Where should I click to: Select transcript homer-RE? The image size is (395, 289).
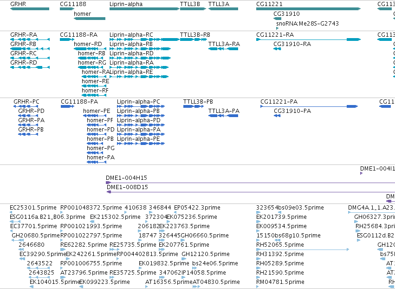tap(96, 81)
